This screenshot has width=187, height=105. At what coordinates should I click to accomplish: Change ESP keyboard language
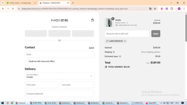pos(172,103)
